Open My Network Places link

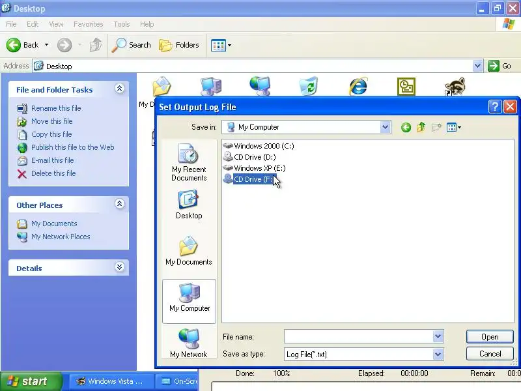click(x=61, y=237)
